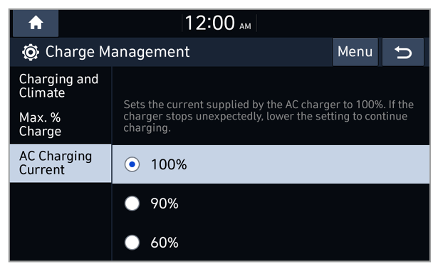438x269 pixels.
Task: Tap the highlighted 100% row background
Action: pyautogui.click(x=271, y=164)
